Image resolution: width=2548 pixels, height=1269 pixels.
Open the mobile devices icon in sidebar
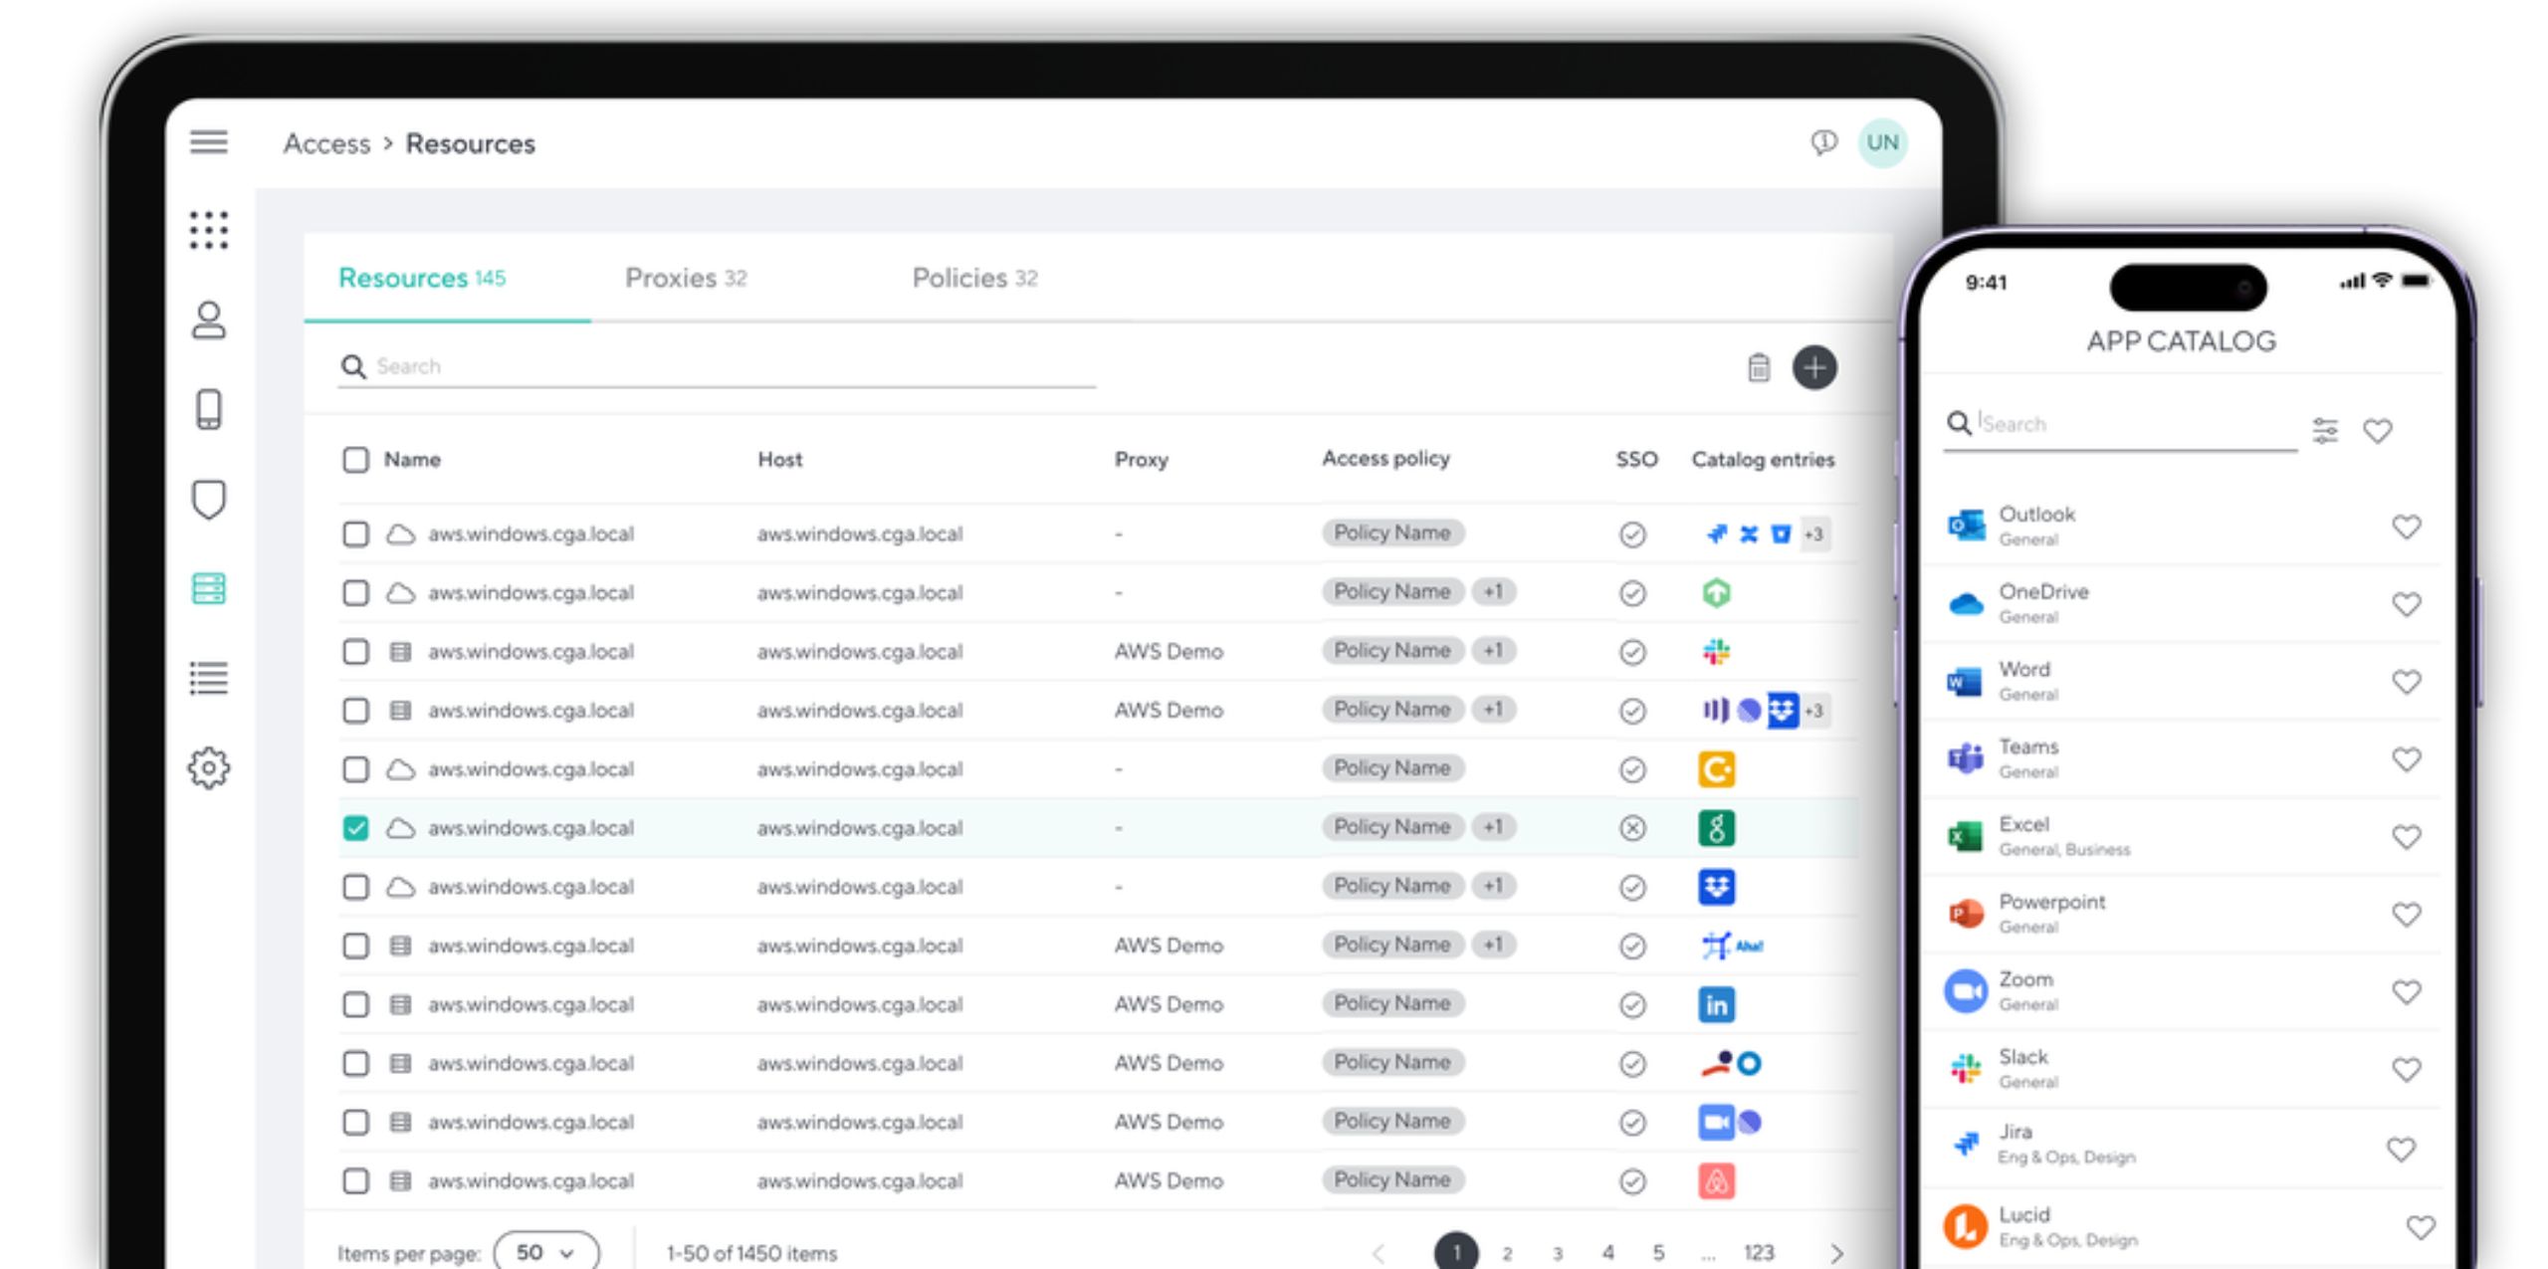coord(209,409)
